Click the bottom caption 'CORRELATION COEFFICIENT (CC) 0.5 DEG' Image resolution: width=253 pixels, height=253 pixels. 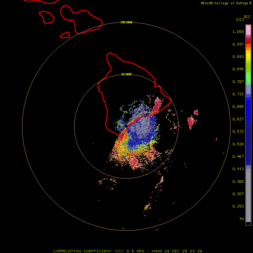coord(99,251)
